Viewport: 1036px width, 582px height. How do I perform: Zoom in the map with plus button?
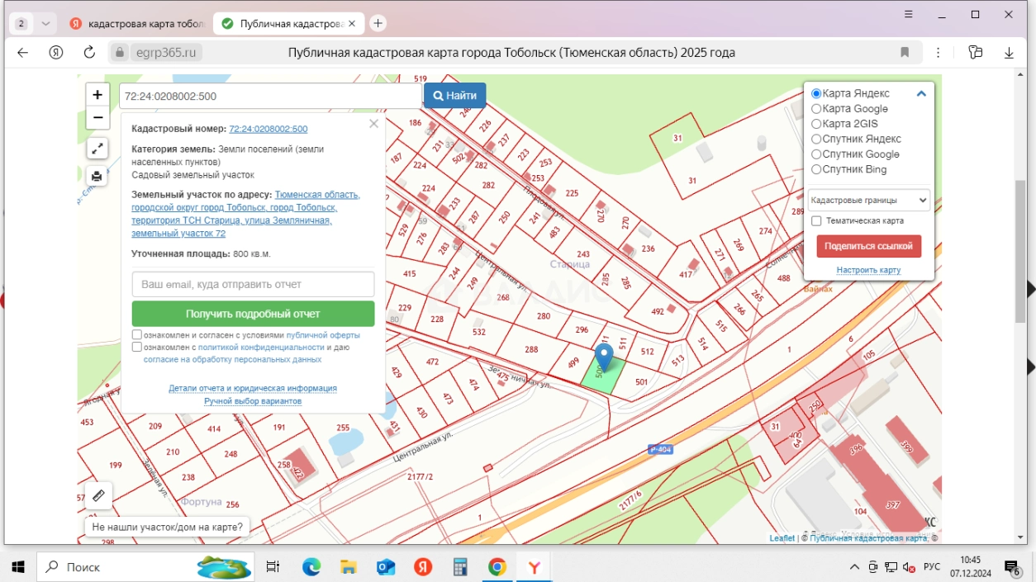tap(97, 95)
